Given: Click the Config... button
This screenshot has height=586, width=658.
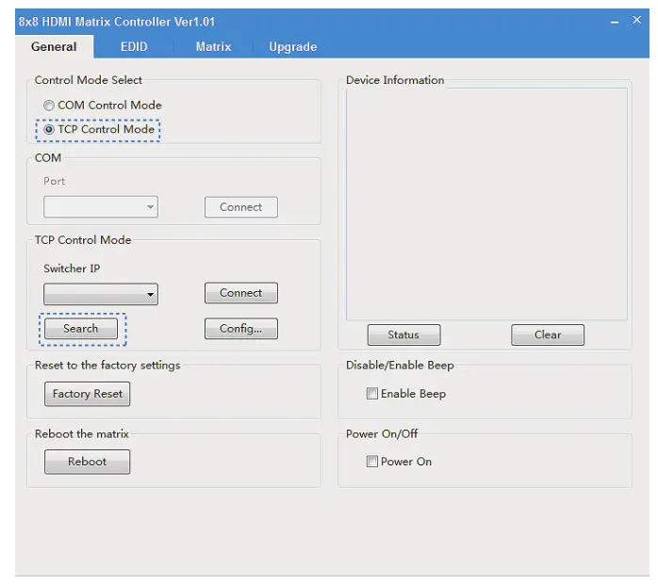Looking at the screenshot, I should pyautogui.click(x=240, y=329).
